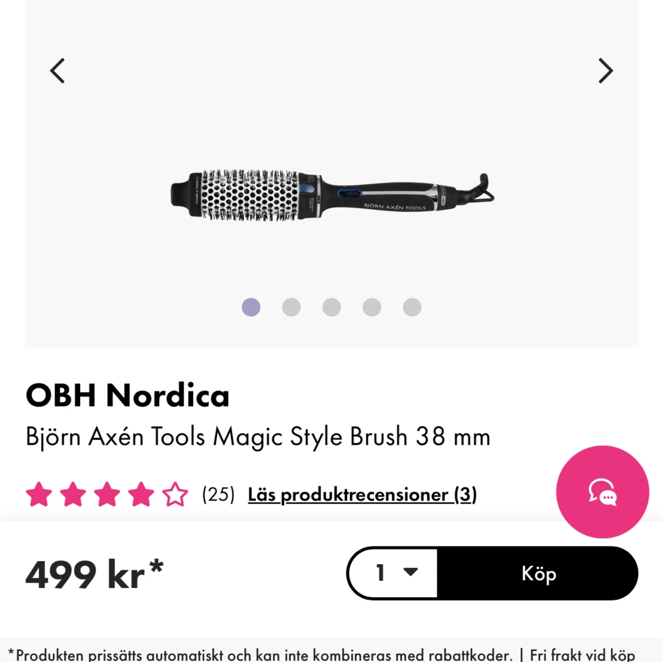Image resolution: width=663 pixels, height=662 pixels.
Task: Click the four-star rating bar
Action: pos(107,494)
